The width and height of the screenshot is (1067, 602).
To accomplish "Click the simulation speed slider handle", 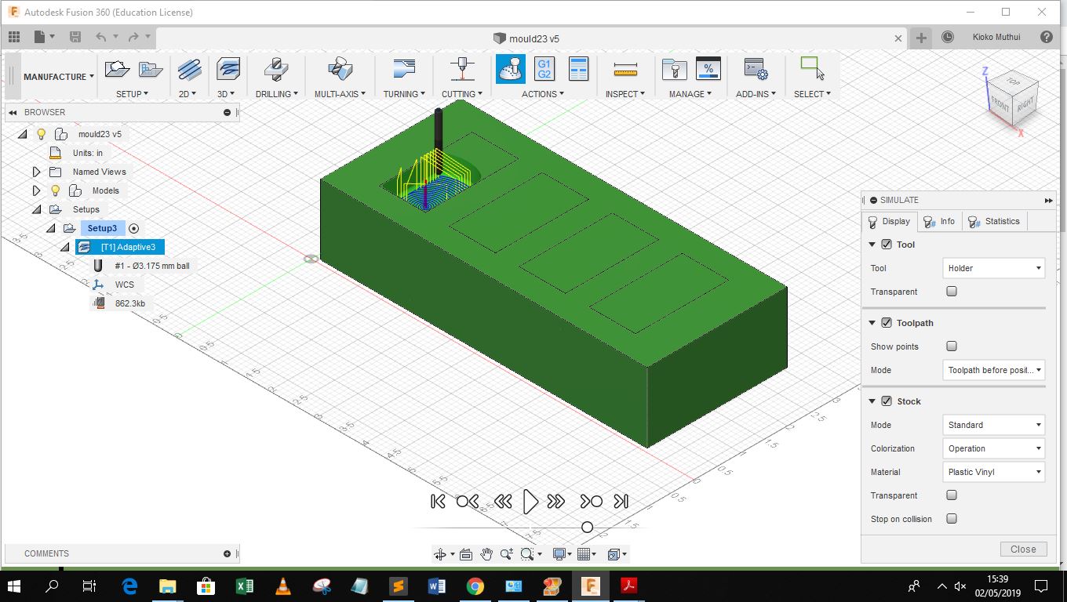I will point(587,528).
